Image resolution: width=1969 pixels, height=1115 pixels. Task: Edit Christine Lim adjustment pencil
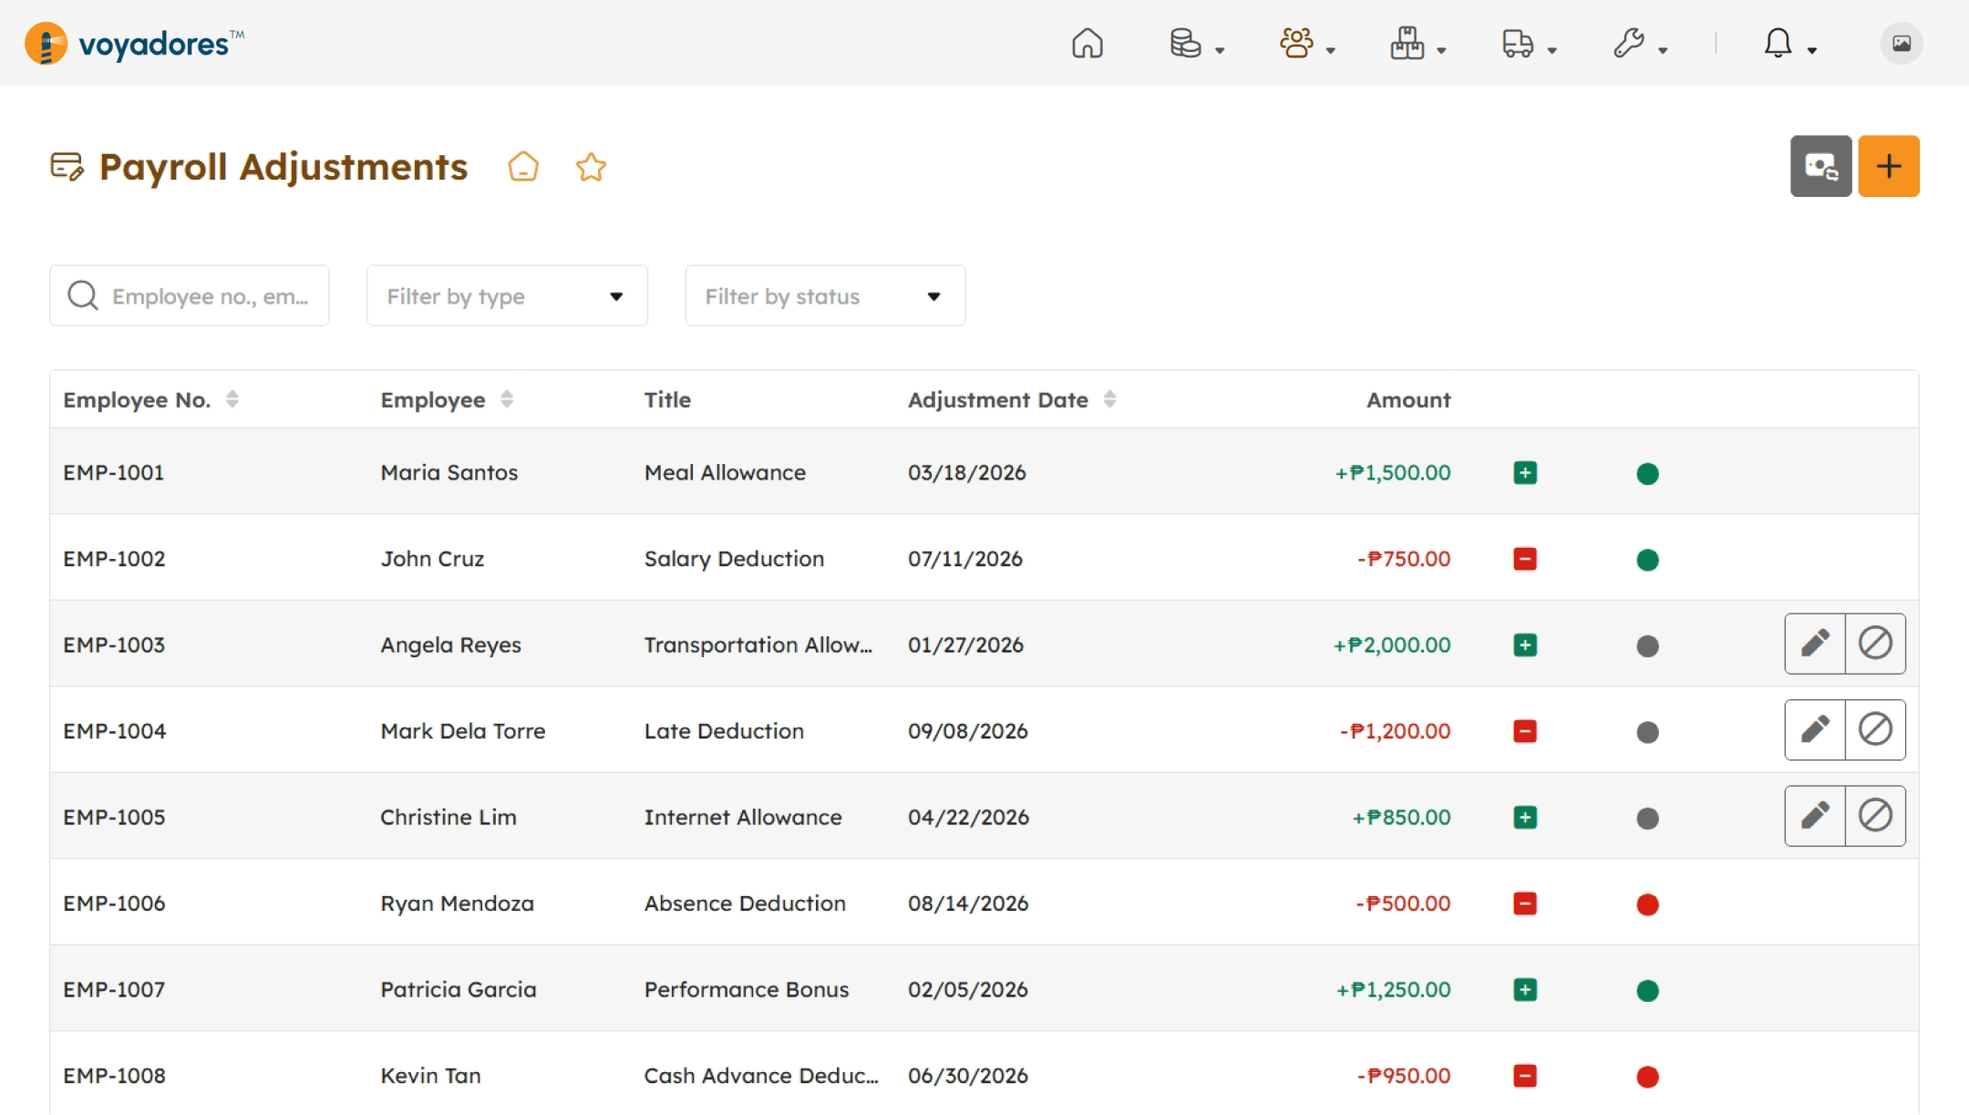click(x=1815, y=816)
